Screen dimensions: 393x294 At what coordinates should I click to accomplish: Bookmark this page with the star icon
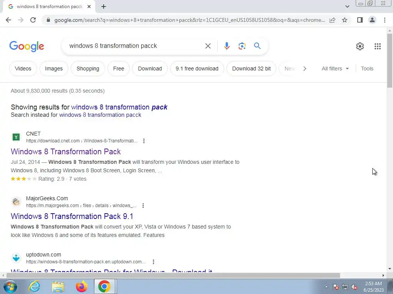point(345,20)
